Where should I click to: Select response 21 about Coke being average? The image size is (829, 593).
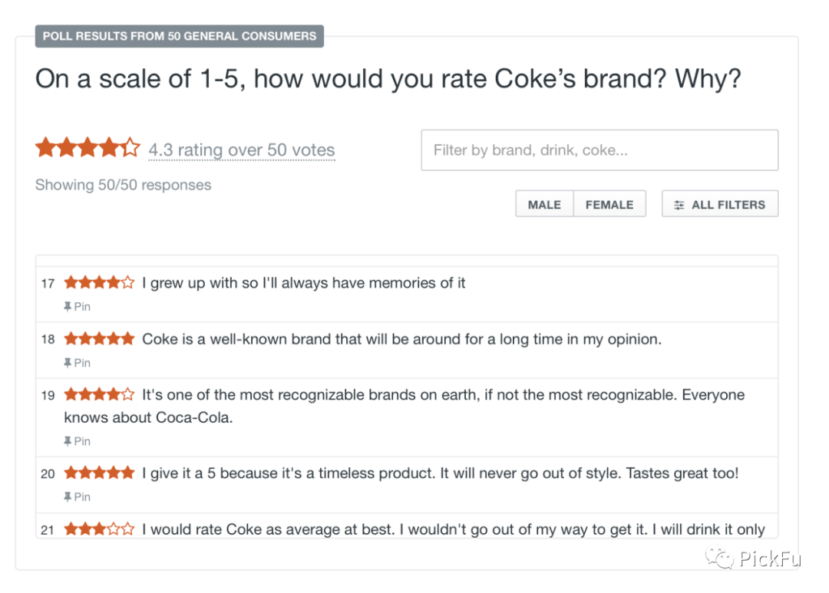[x=453, y=529]
